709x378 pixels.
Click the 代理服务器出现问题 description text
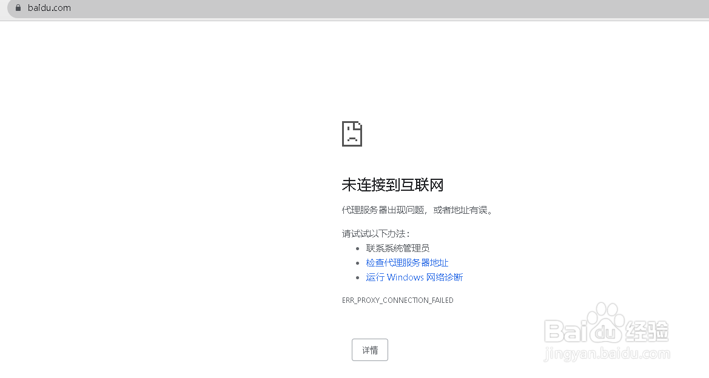point(418,210)
